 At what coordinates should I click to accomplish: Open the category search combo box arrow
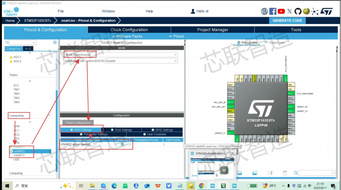34,42
